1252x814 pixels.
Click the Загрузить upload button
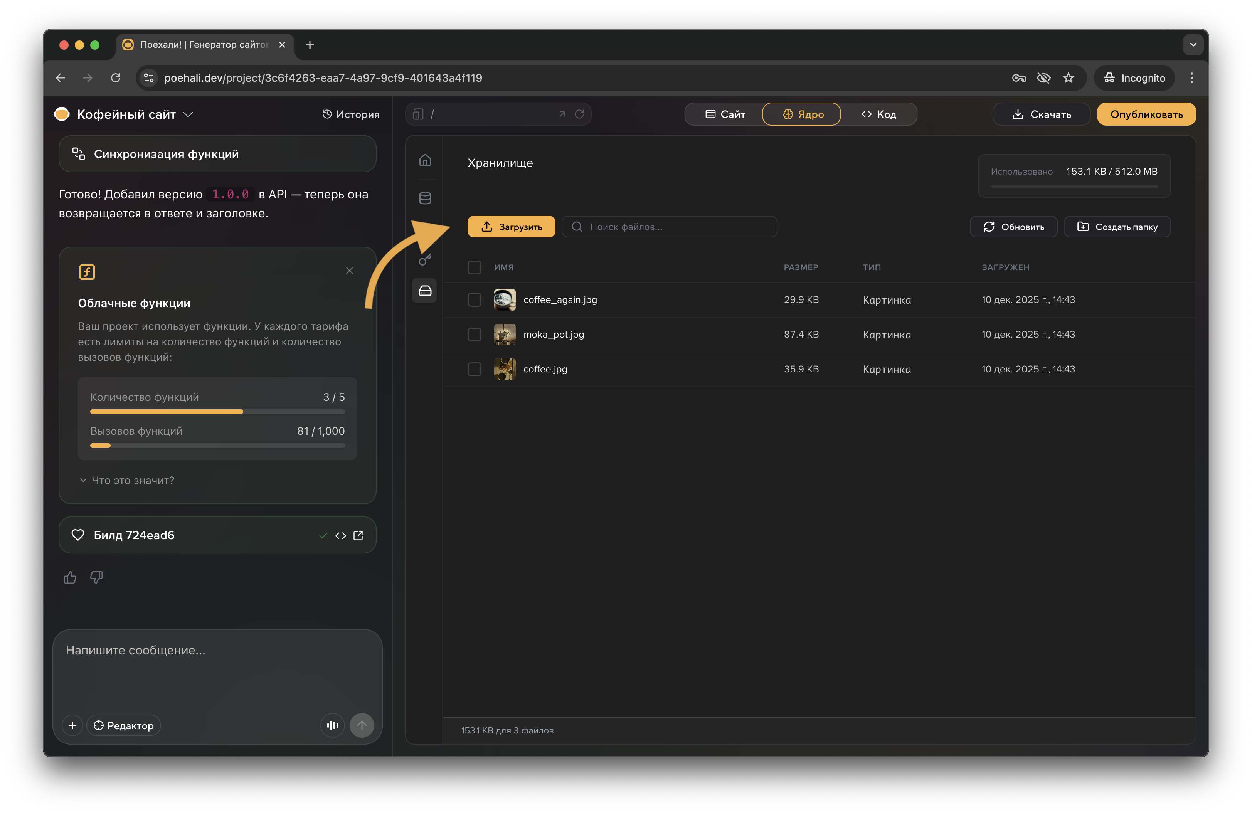(511, 227)
